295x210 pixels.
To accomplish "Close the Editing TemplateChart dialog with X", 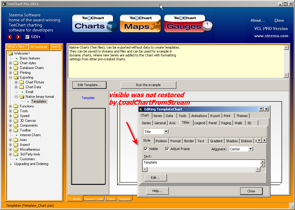I will click(266, 109).
